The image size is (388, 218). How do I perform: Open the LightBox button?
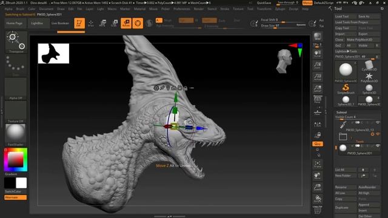[x=37, y=23]
